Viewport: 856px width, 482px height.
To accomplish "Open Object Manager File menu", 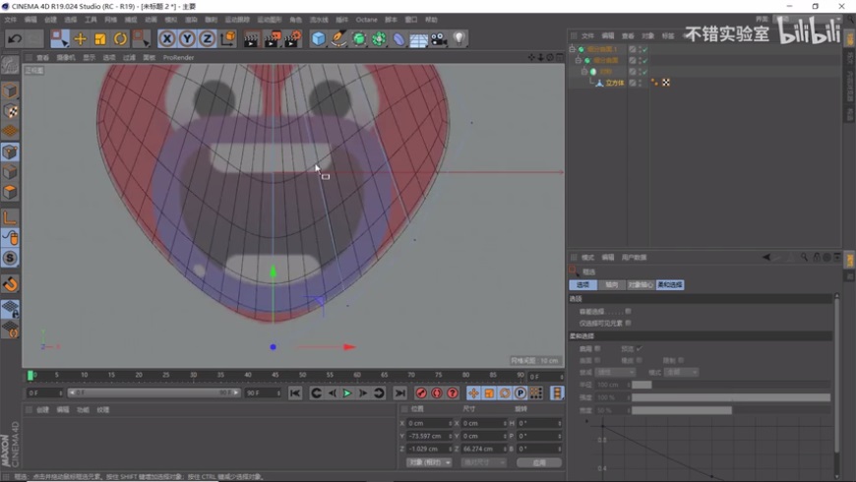I will pyautogui.click(x=587, y=36).
